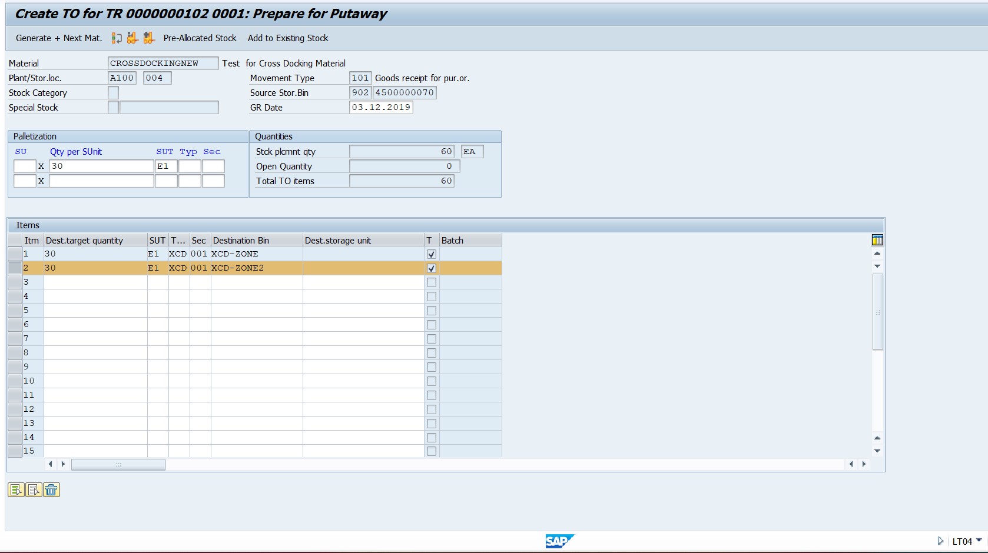Check the T checkbox in row 15
The image size is (988, 553).
click(432, 451)
